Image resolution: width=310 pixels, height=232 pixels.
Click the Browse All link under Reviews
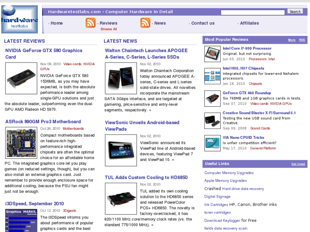[109, 29]
